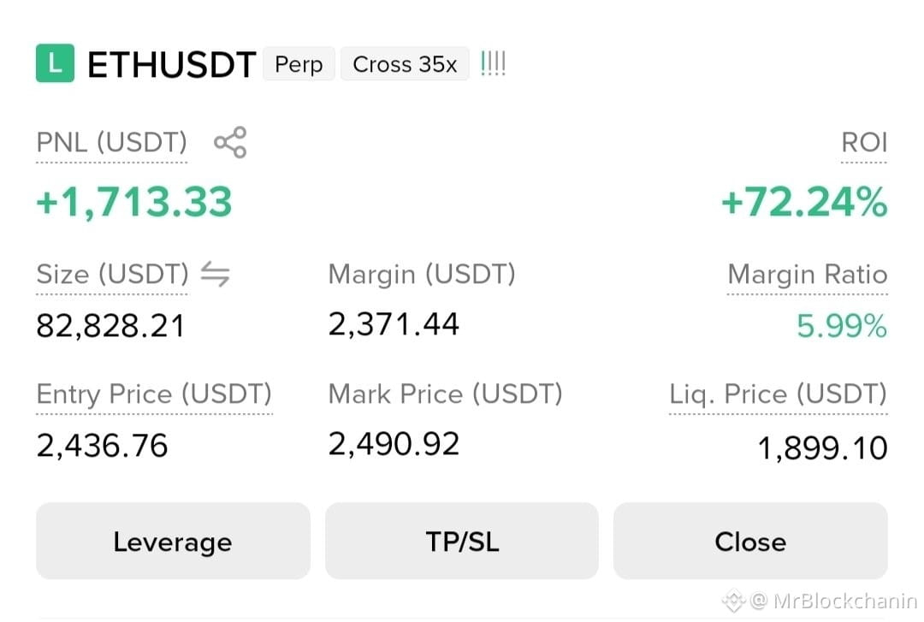The image size is (924, 622).
Task: Tap the Entry Price (USDT) label
Action: 154,394
